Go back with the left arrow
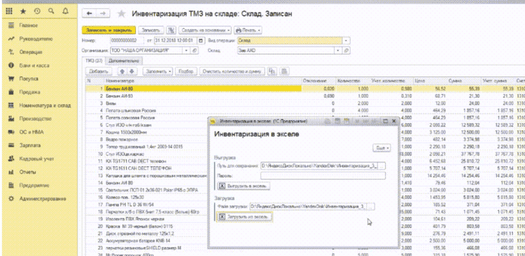525x256 pixels. (x=89, y=13)
